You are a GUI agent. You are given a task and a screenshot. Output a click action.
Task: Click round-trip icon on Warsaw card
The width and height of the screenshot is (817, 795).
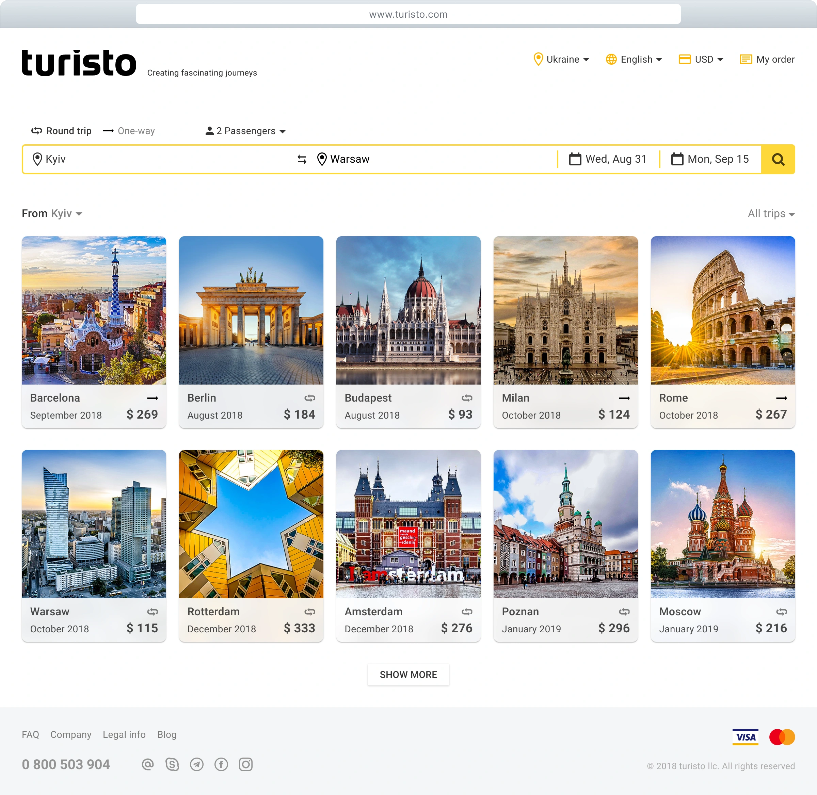pyautogui.click(x=153, y=612)
